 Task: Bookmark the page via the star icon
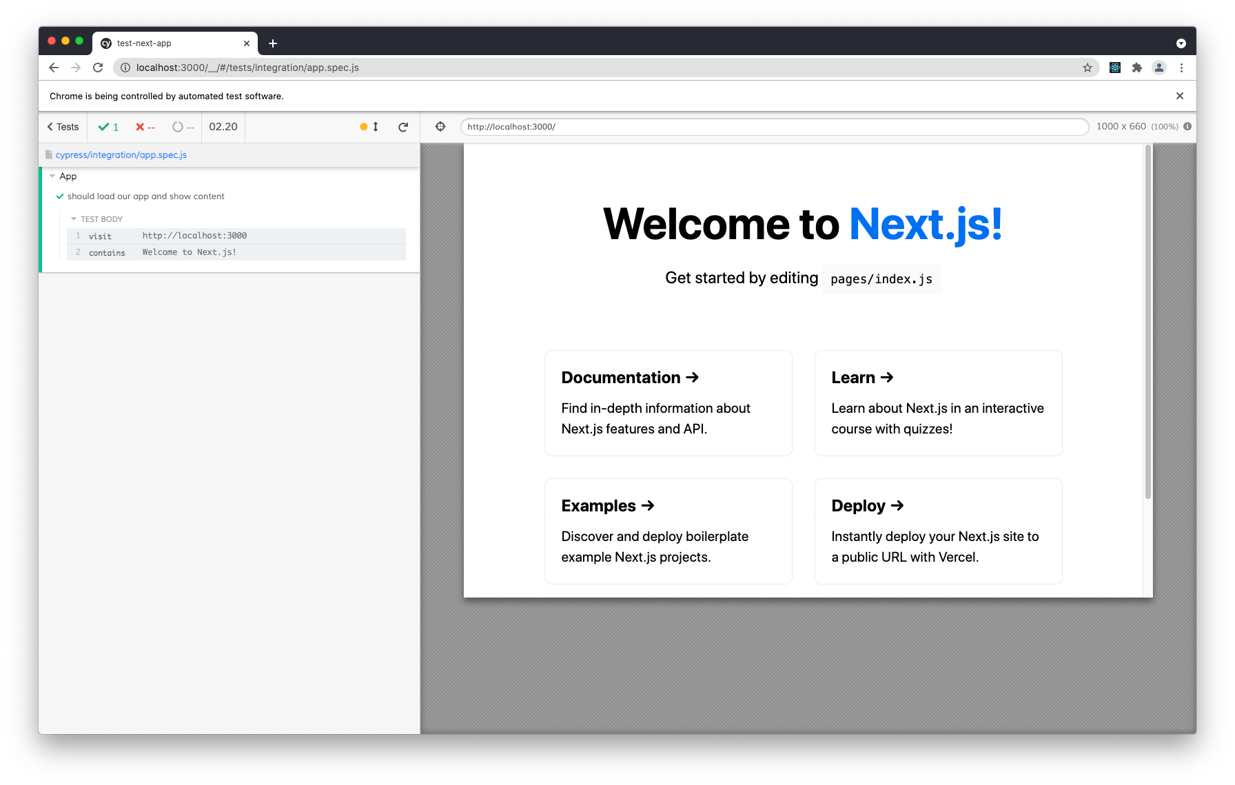tap(1088, 68)
